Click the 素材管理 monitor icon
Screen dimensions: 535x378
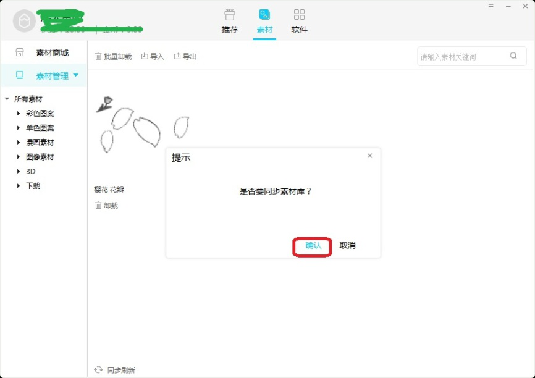(20, 75)
